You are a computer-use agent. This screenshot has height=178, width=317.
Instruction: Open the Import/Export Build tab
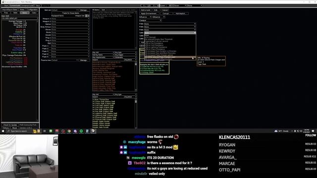pos(10,9)
